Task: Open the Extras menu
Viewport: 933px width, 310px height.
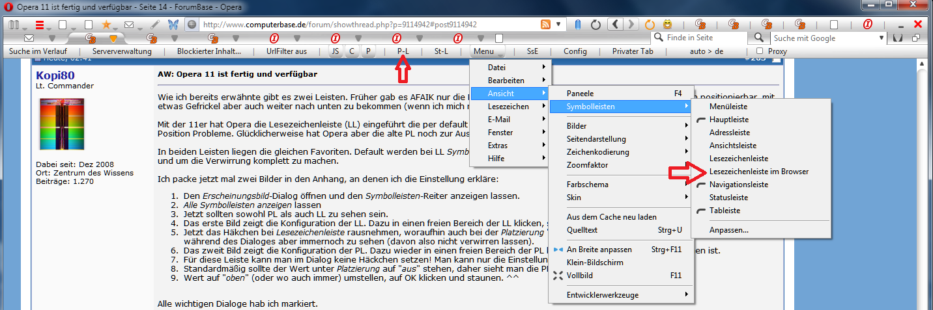Action: coord(510,146)
